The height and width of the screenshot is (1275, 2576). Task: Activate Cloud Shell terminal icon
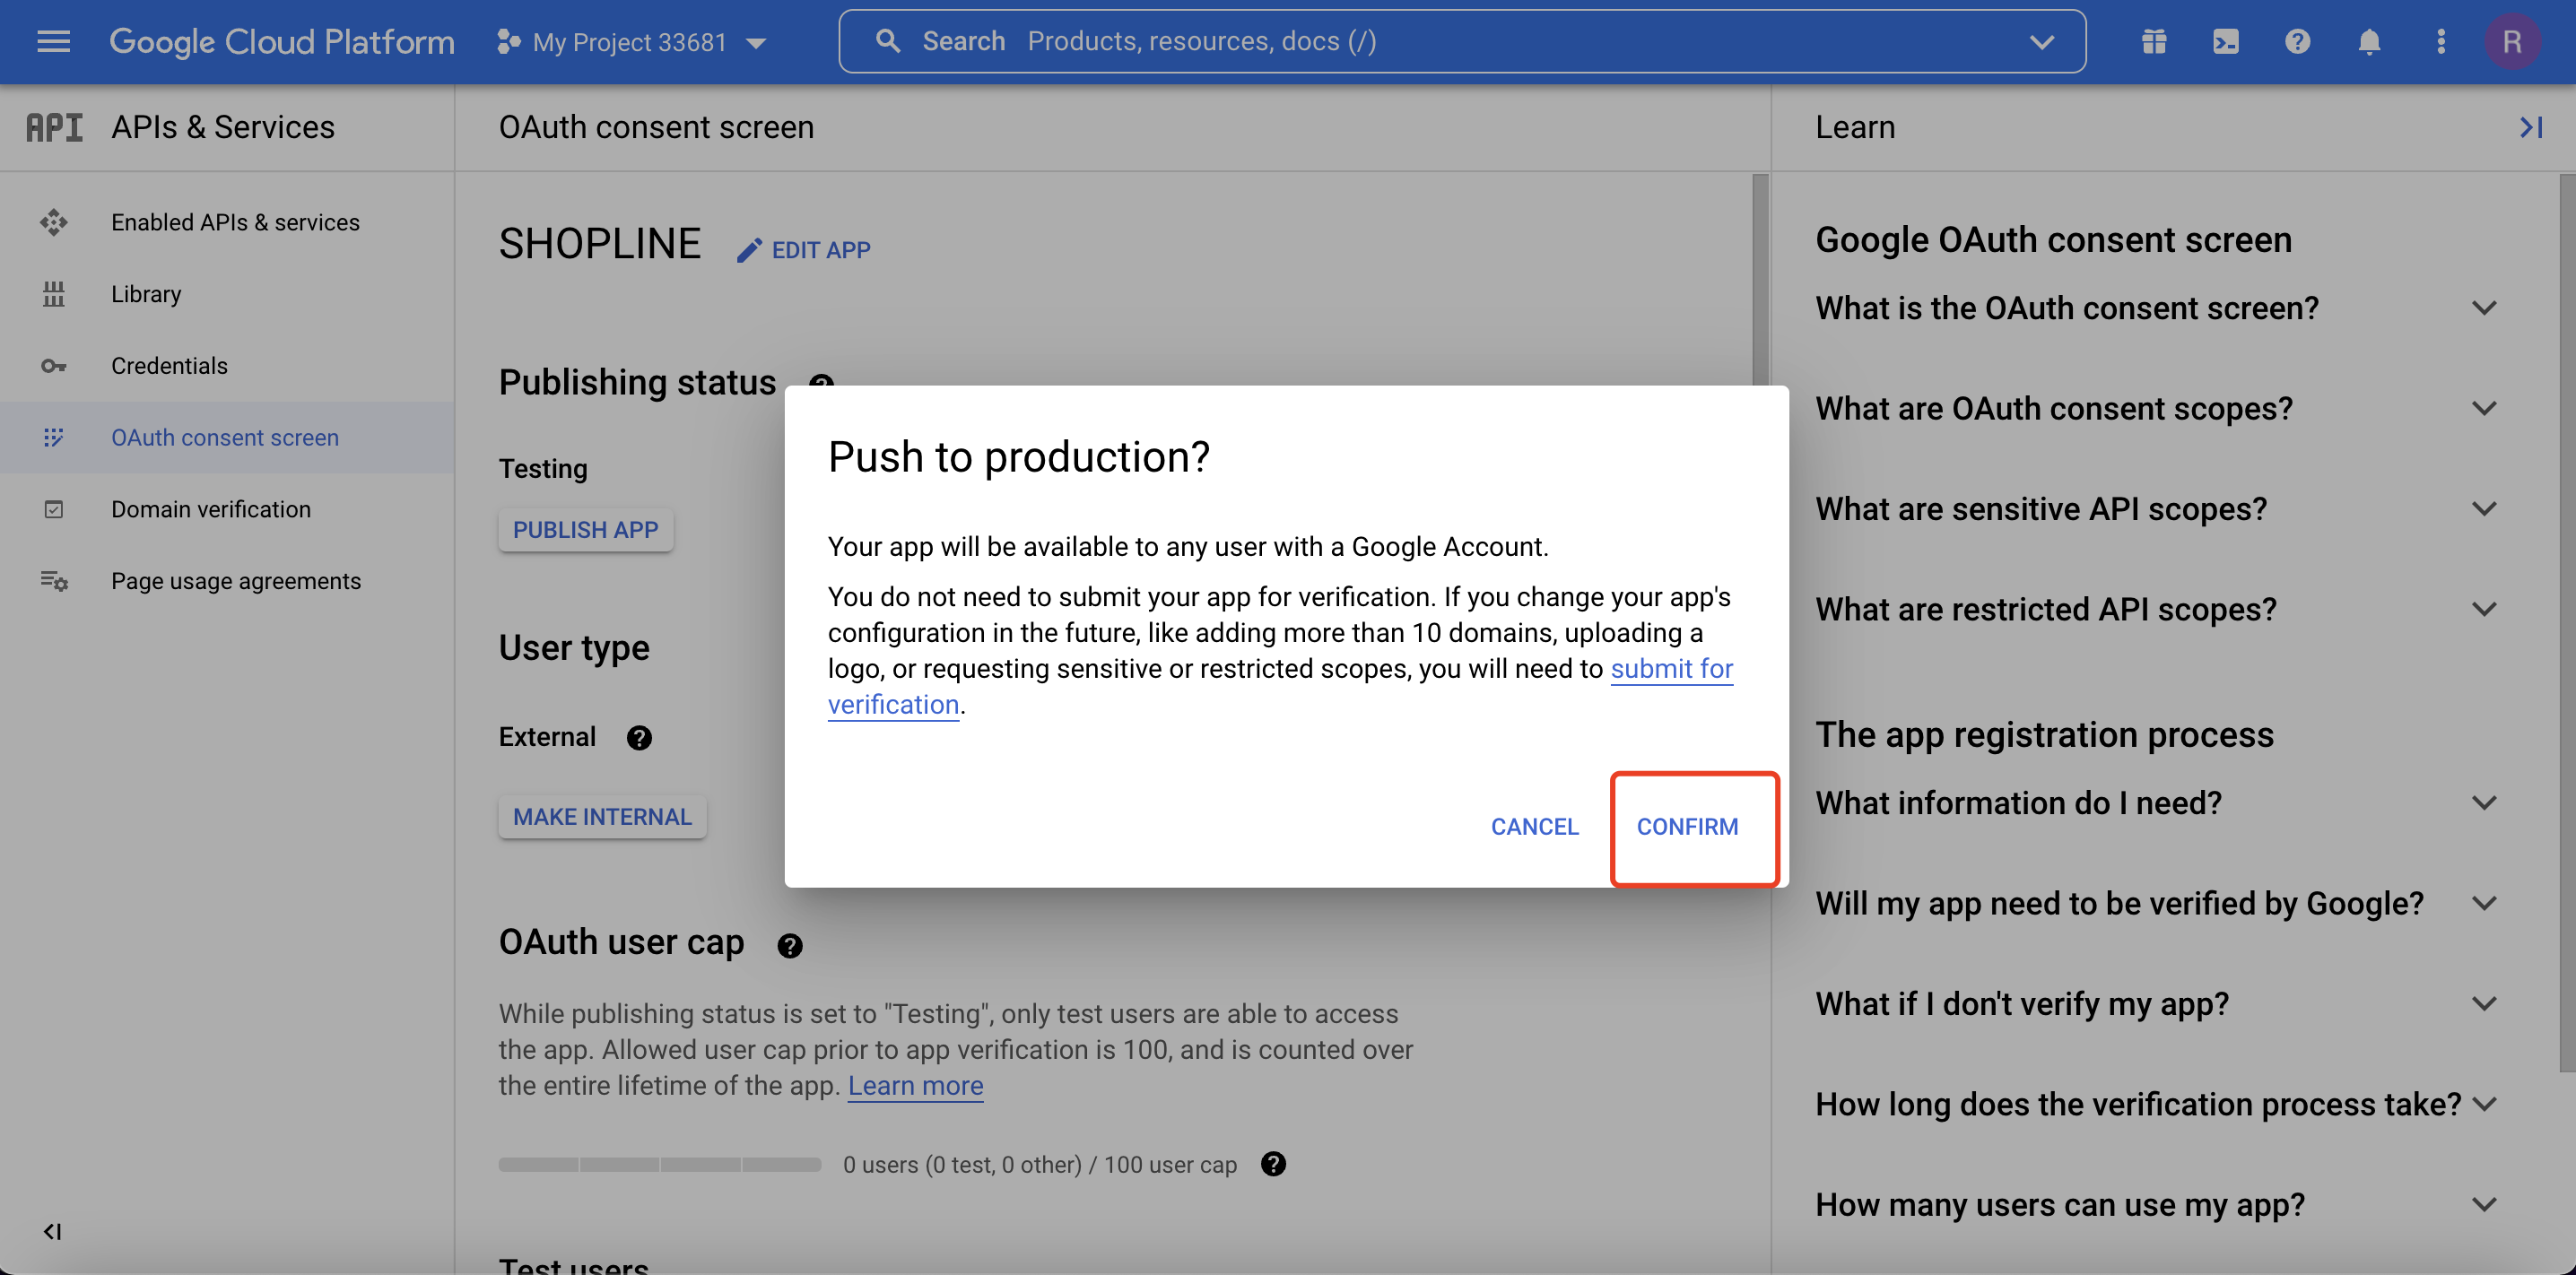[x=2225, y=41]
